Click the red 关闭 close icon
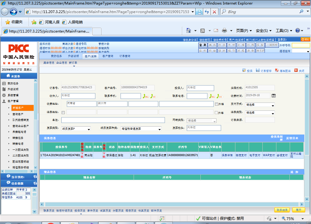This screenshot has width=311, height=224. point(296,70)
